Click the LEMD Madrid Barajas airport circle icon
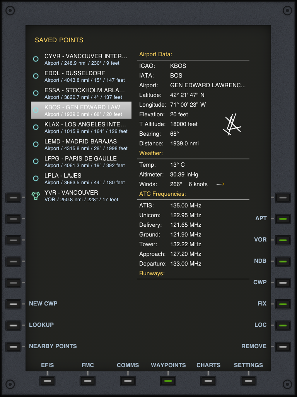This screenshot has width=297, height=397. [x=36, y=145]
